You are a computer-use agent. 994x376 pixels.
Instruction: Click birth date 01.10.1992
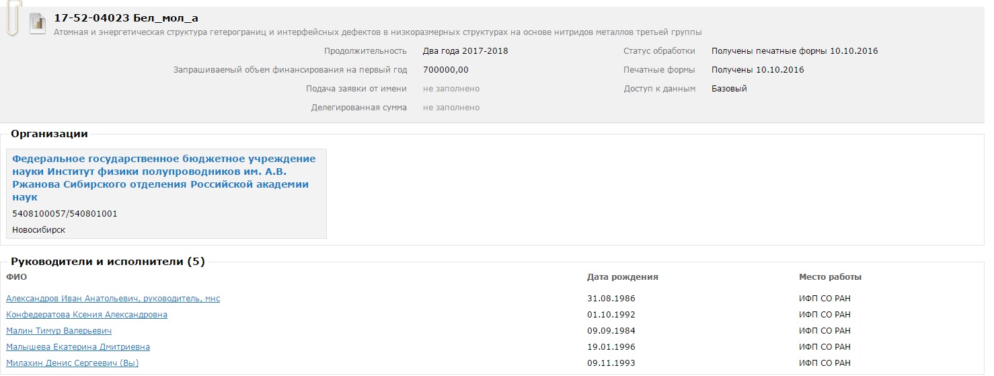point(611,315)
